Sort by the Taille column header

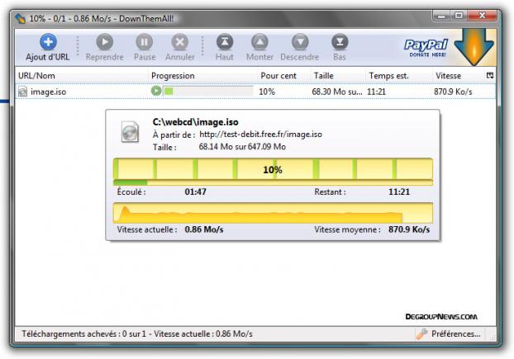coord(335,76)
